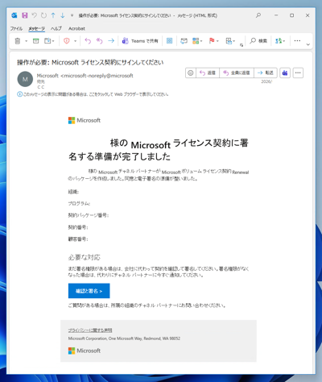Open Quick Access Toolbar customize dropdown
322x382 pixels.
pyautogui.click(x=72, y=15)
